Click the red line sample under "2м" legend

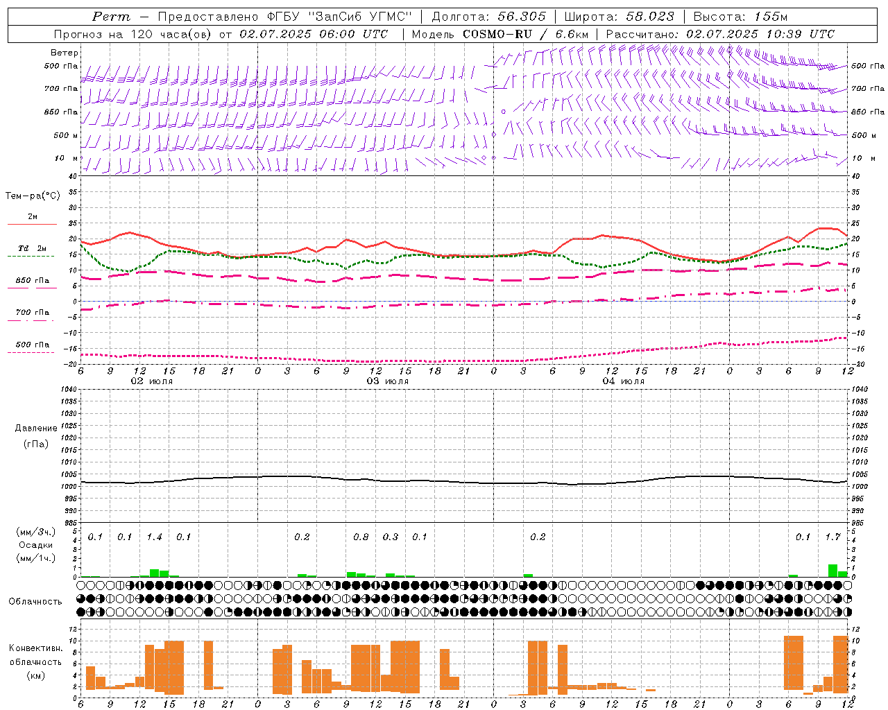point(32,225)
